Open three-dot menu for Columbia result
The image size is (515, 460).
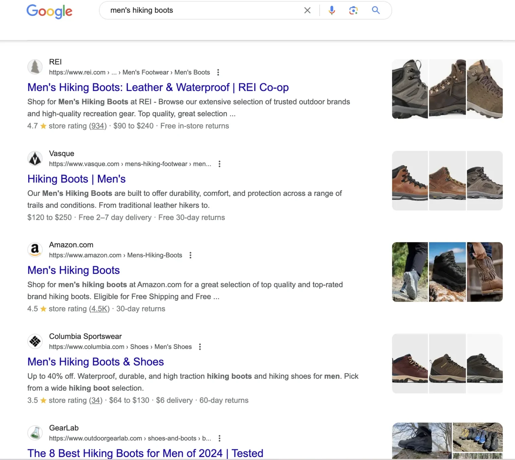click(199, 347)
